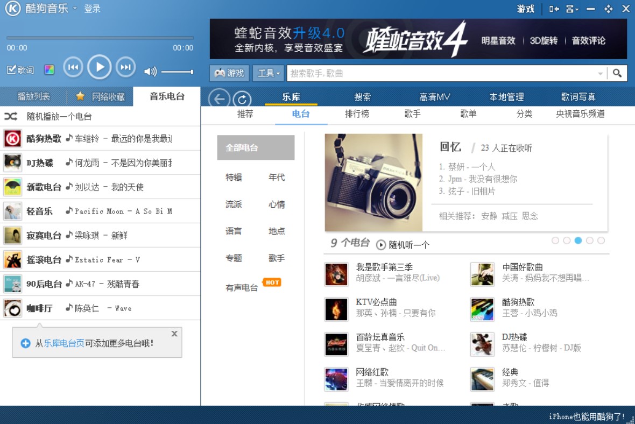Open the 我是歌手第三季 station thumbnail
This screenshot has height=424, width=635.
(336, 274)
